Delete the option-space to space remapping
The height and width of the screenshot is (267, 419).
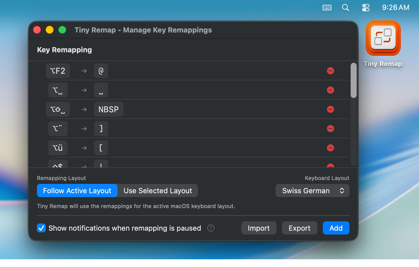click(x=331, y=90)
